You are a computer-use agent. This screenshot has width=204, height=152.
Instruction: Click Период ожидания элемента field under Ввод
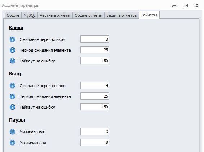[x=95, y=96]
